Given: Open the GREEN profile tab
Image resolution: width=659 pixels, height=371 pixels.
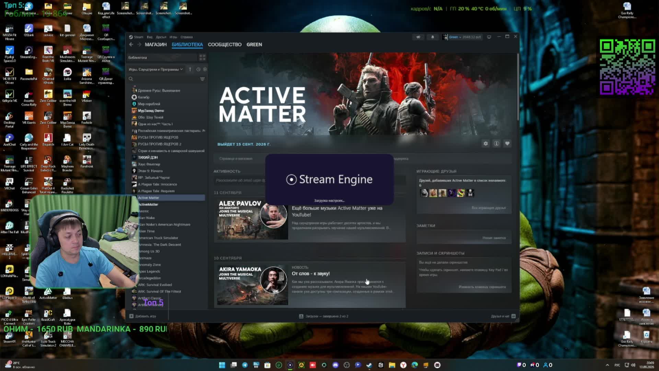Looking at the screenshot, I should [254, 45].
